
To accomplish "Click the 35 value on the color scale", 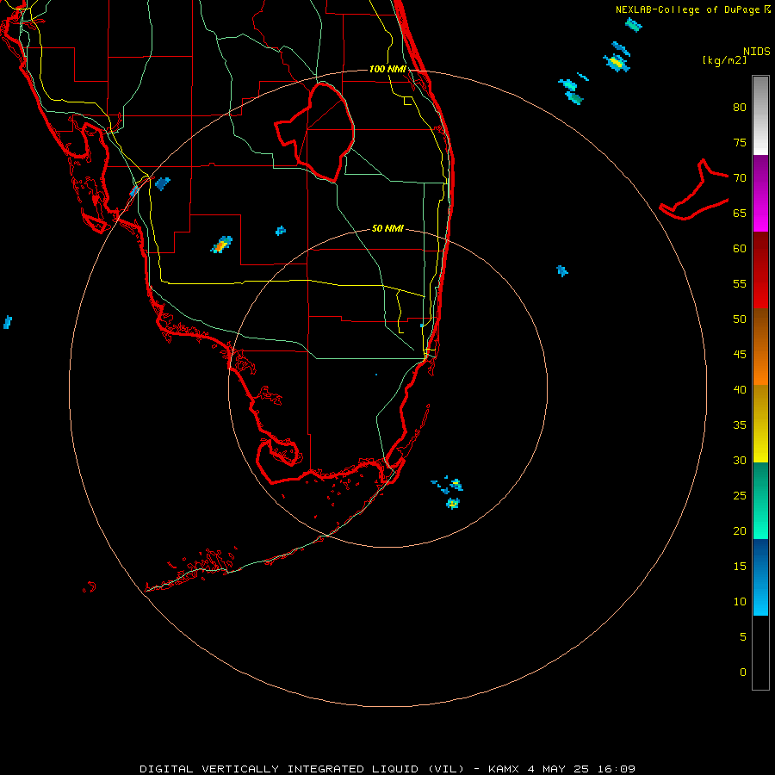I will coord(740,425).
